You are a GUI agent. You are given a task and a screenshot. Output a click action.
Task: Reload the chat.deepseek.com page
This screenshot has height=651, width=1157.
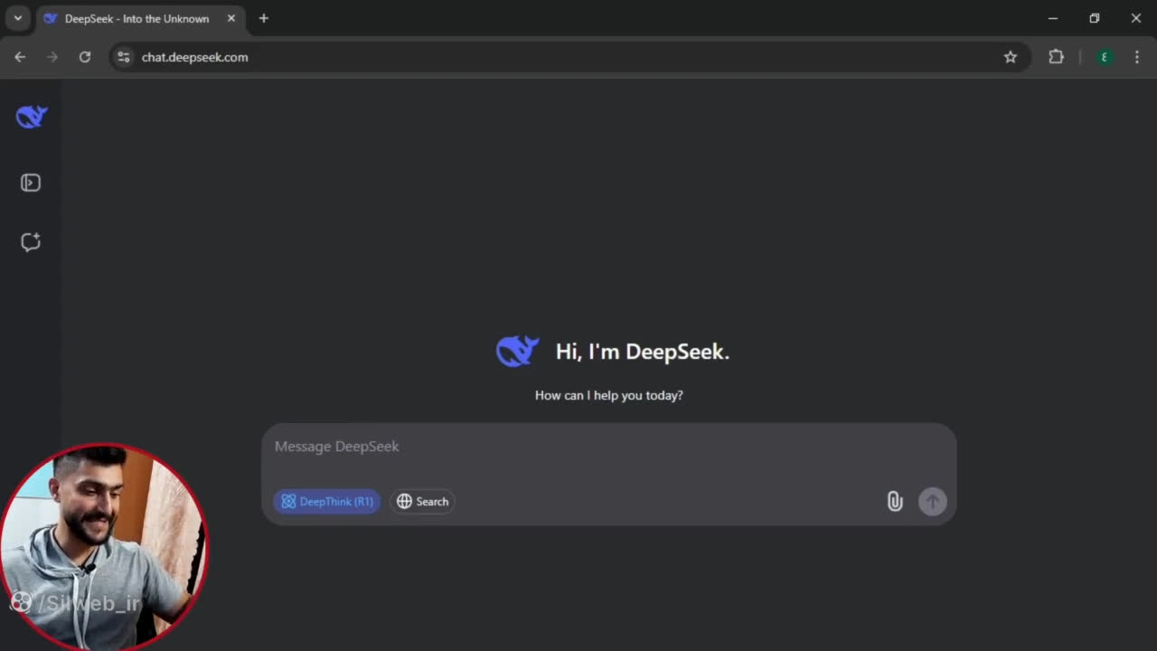pyautogui.click(x=85, y=57)
